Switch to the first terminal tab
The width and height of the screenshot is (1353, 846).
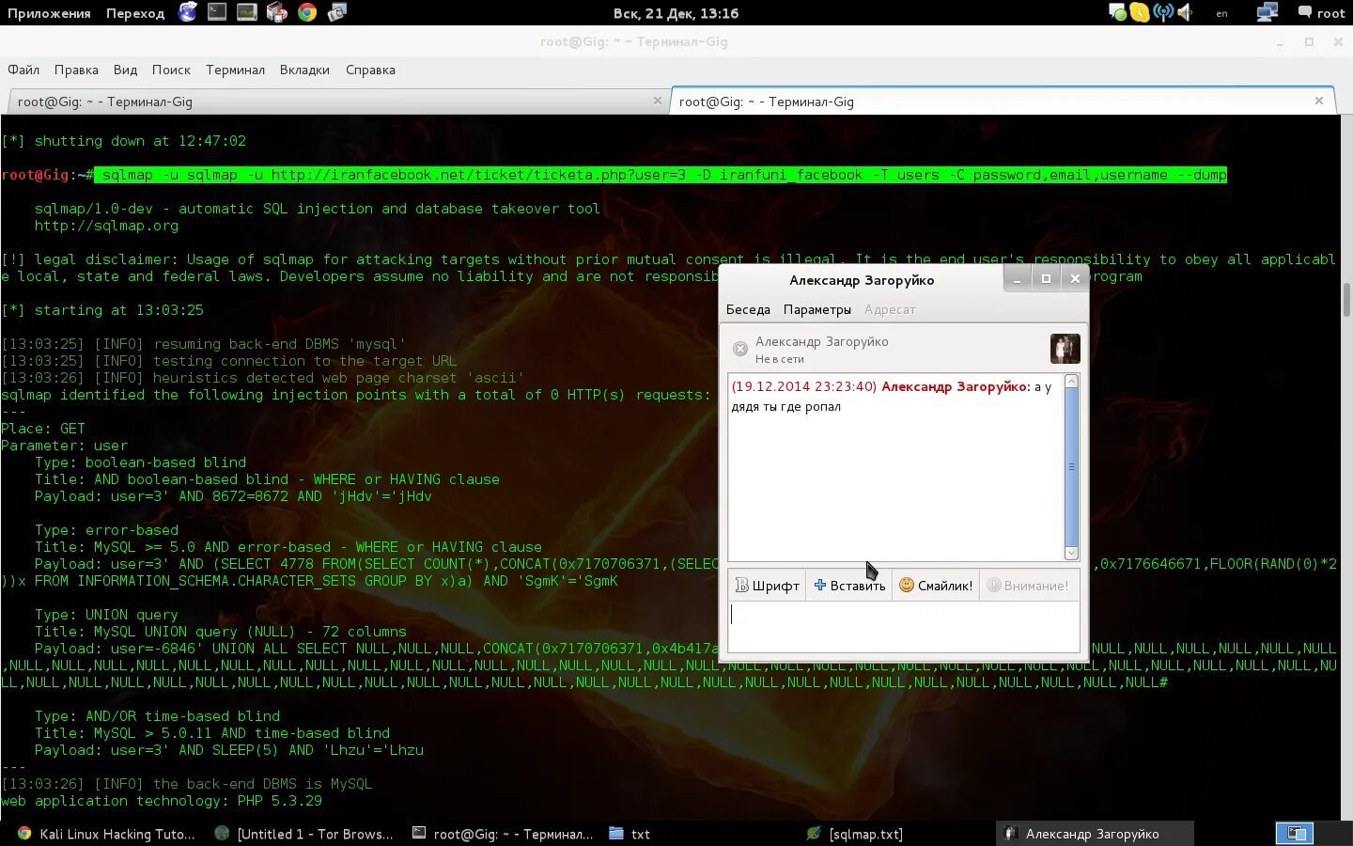337,102
